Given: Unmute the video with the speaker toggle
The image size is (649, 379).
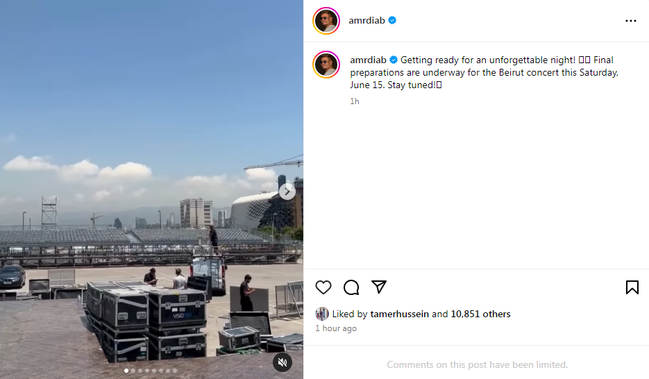Looking at the screenshot, I should (283, 362).
